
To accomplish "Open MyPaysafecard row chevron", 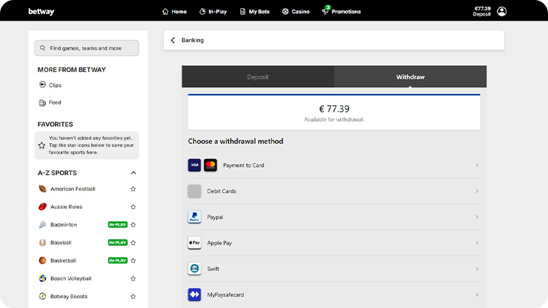I will [477, 294].
